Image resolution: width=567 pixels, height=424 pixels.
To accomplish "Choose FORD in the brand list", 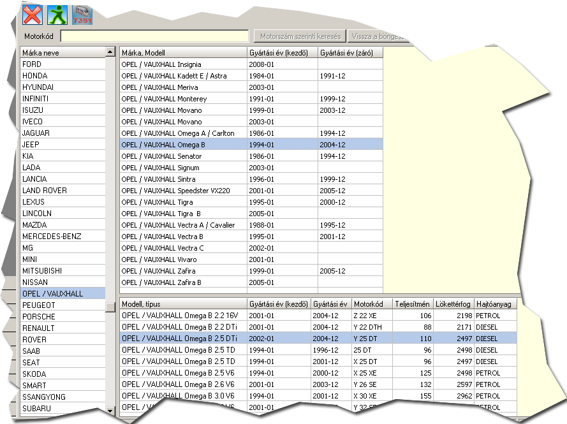I will pos(63,64).
